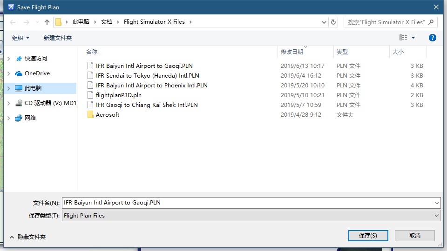Sort by 大小 column header

(x=398, y=52)
